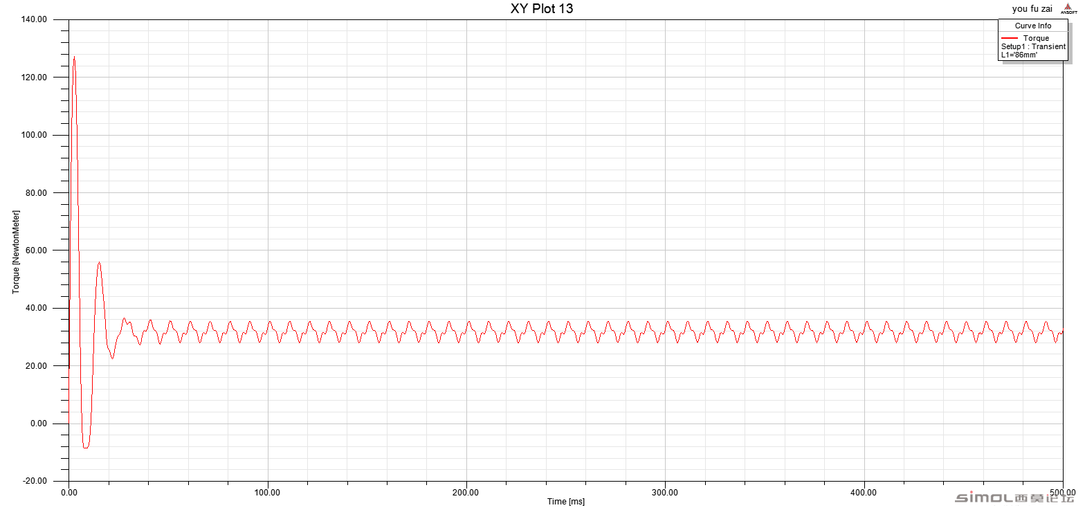This screenshot has width=1085, height=510.
Task: Click the red Torque line swatch in the legend
Action: pyautogui.click(x=1010, y=38)
